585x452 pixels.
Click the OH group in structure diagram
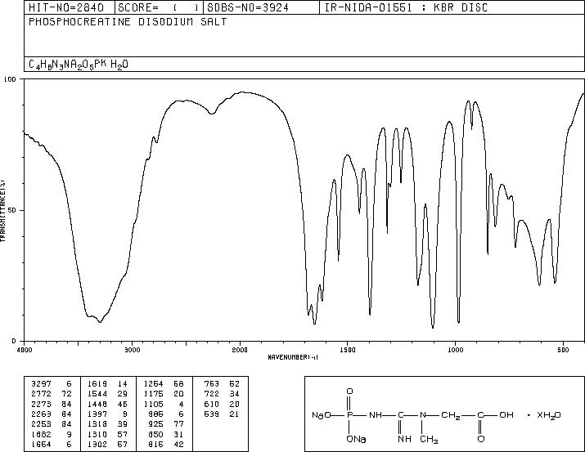[x=506, y=415]
